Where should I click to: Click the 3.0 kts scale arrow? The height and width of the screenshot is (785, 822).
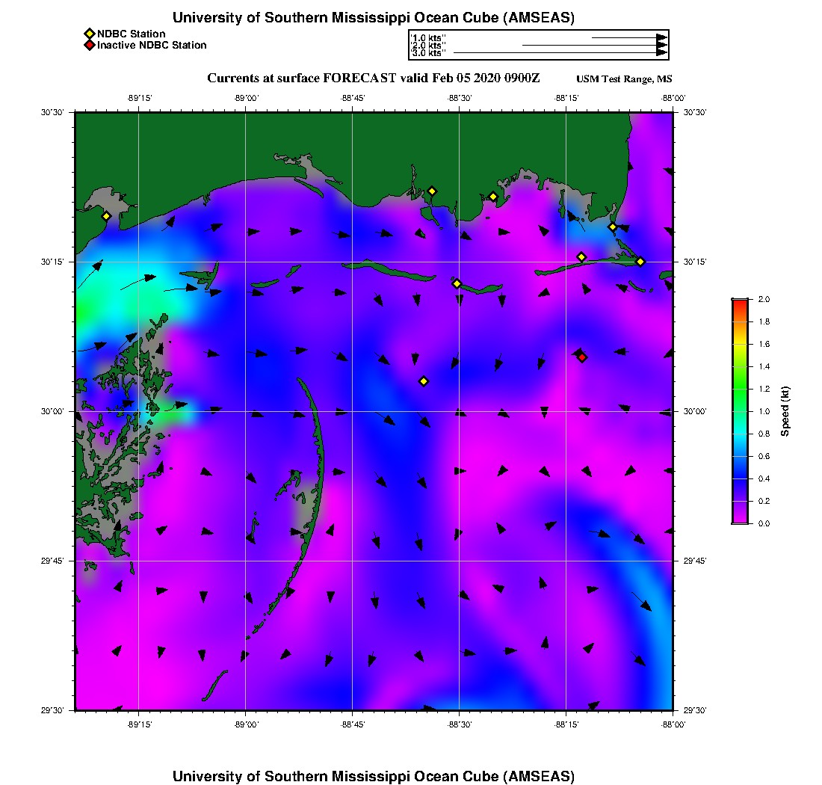click(560, 53)
